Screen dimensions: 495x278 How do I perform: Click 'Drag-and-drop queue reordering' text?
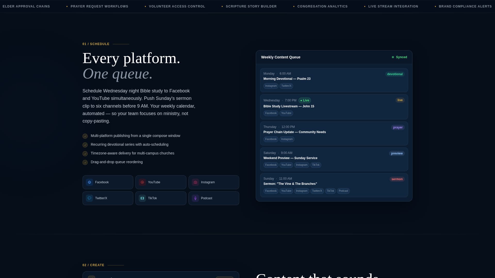click(117, 162)
